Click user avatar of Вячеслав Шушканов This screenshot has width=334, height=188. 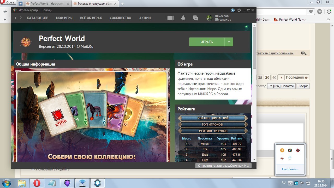pyautogui.click(x=209, y=18)
